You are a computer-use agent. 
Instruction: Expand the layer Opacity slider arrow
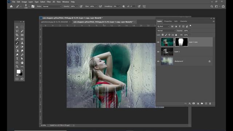coord(190,31)
